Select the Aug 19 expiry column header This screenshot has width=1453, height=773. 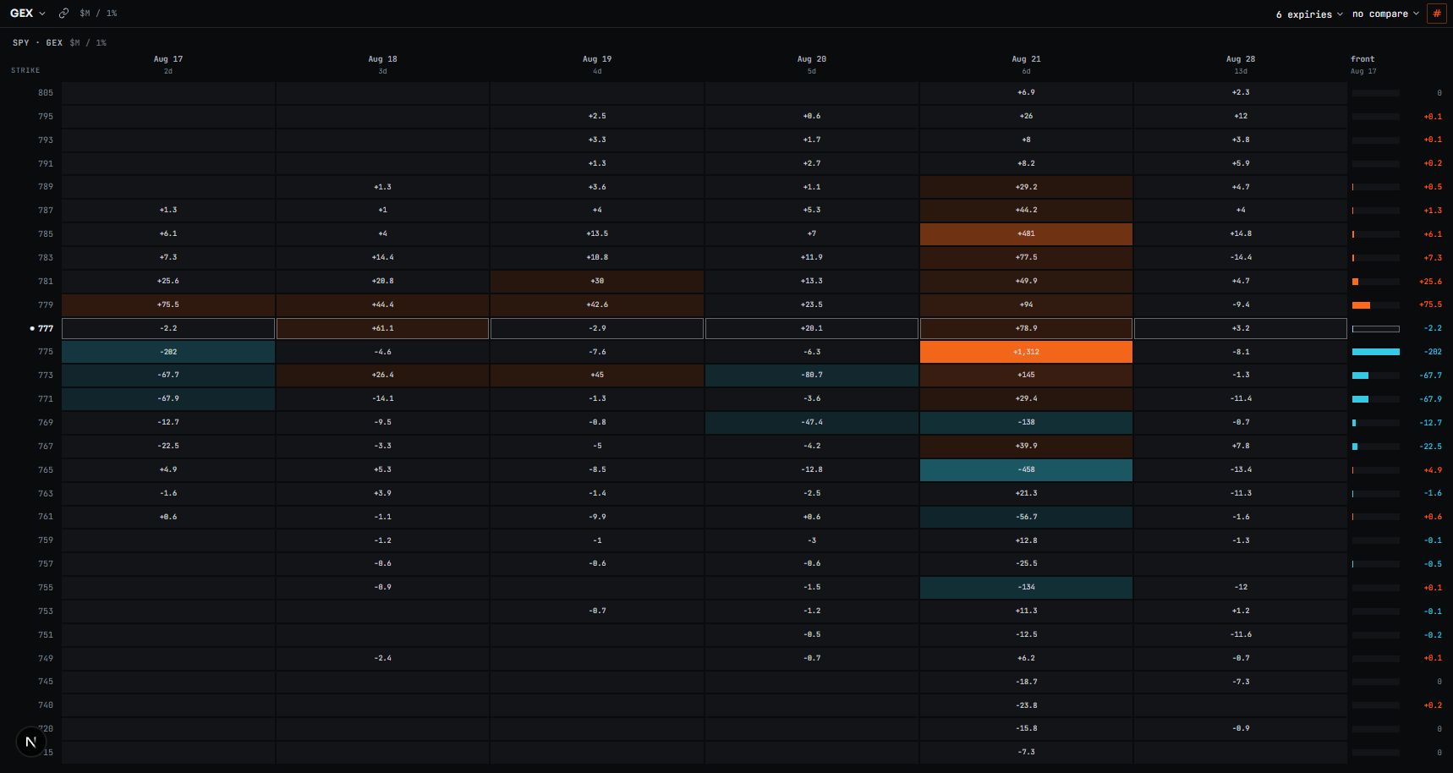pos(597,64)
